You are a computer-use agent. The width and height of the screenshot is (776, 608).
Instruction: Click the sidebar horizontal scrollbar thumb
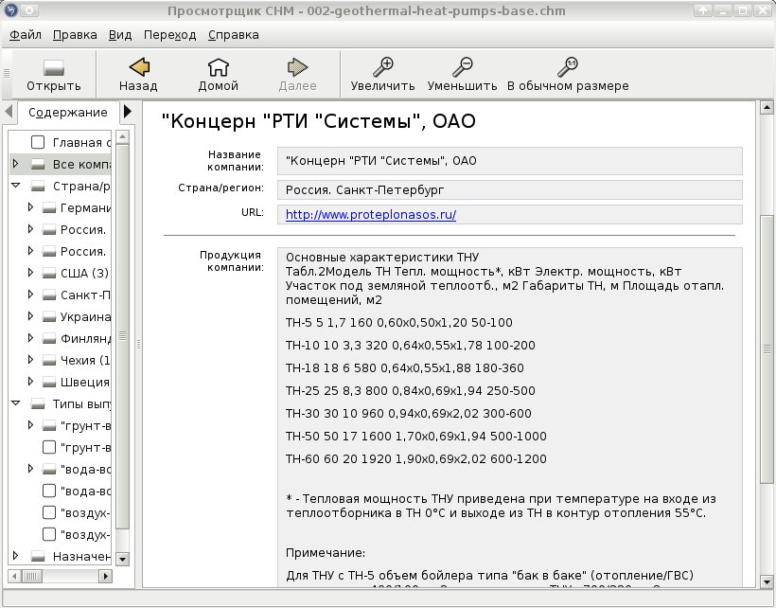click(x=31, y=577)
